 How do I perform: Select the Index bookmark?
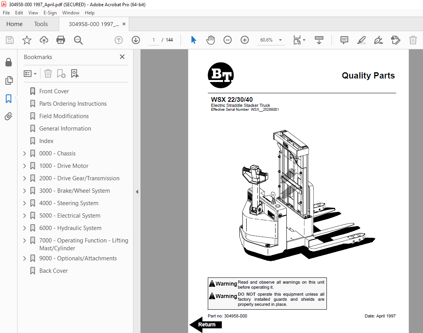[46, 141]
